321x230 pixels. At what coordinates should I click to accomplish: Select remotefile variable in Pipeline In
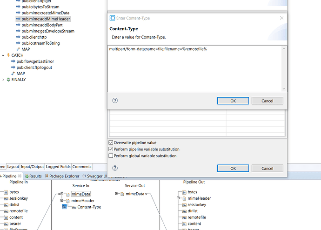pyautogui.click(x=19, y=211)
